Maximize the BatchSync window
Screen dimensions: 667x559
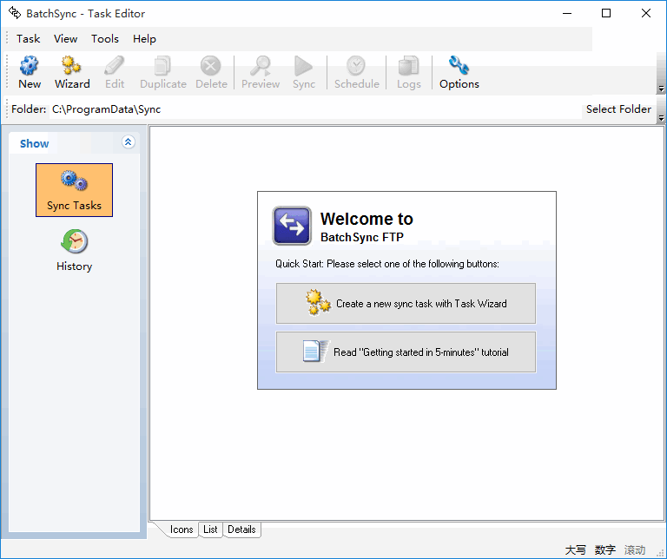[606, 13]
